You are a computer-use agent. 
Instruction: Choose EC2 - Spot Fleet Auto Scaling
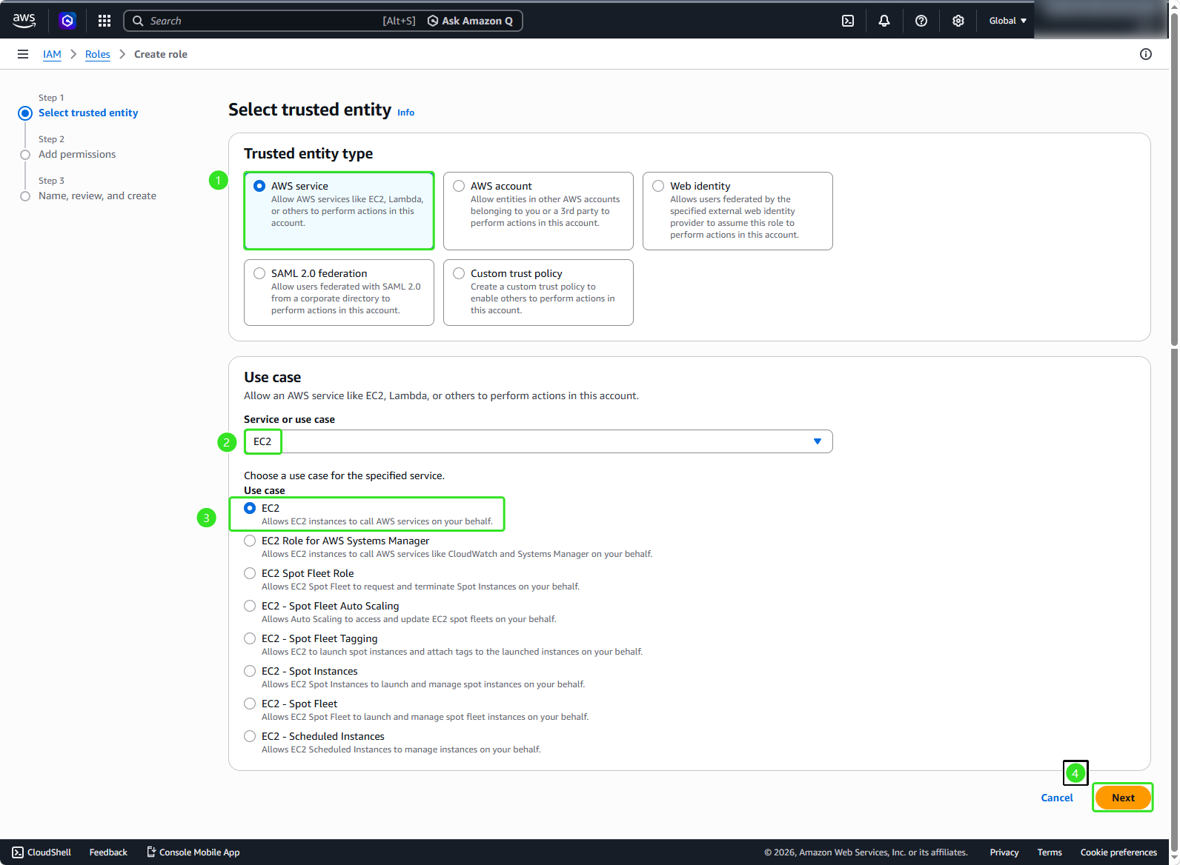click(x=250, y=606)
